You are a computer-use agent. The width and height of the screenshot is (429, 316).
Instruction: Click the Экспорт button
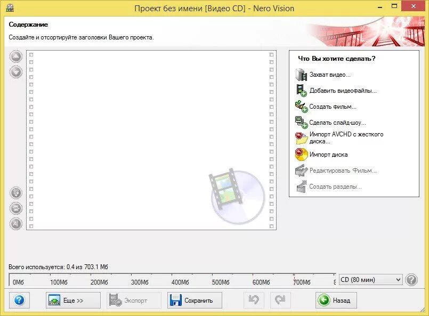click(x=134, y=300)
